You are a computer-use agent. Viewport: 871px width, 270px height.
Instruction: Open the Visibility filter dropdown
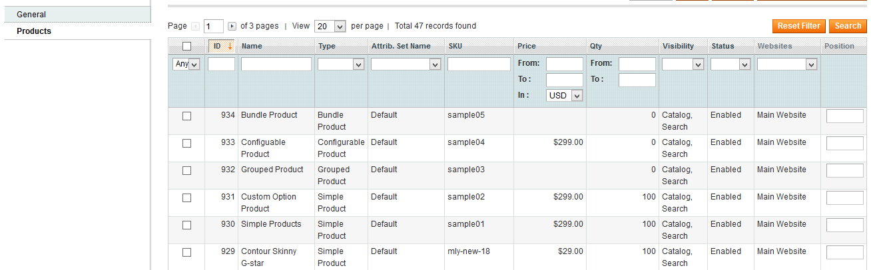coord(683,65)
